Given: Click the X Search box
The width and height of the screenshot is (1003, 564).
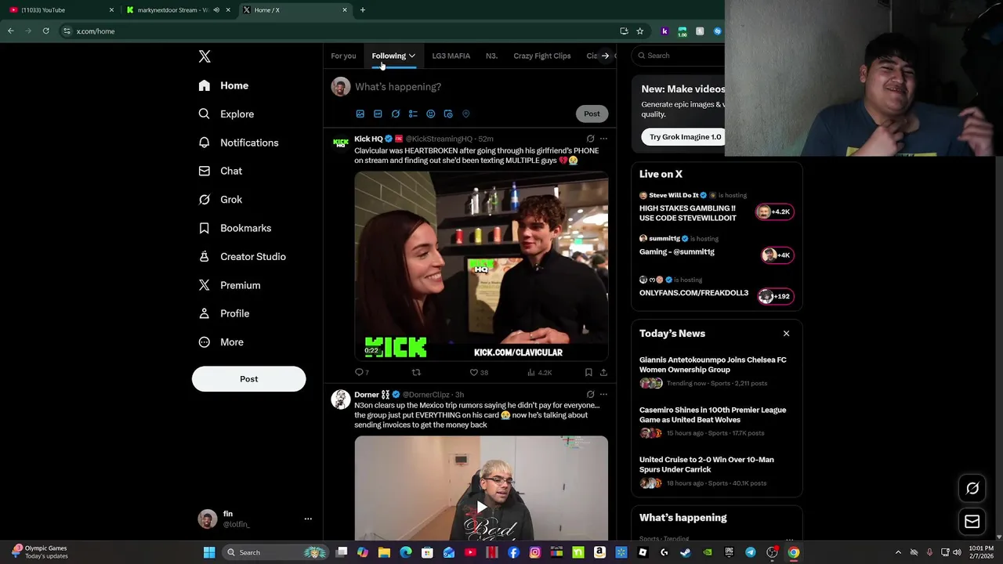Looking at the screenshot, I should [680, 56].
